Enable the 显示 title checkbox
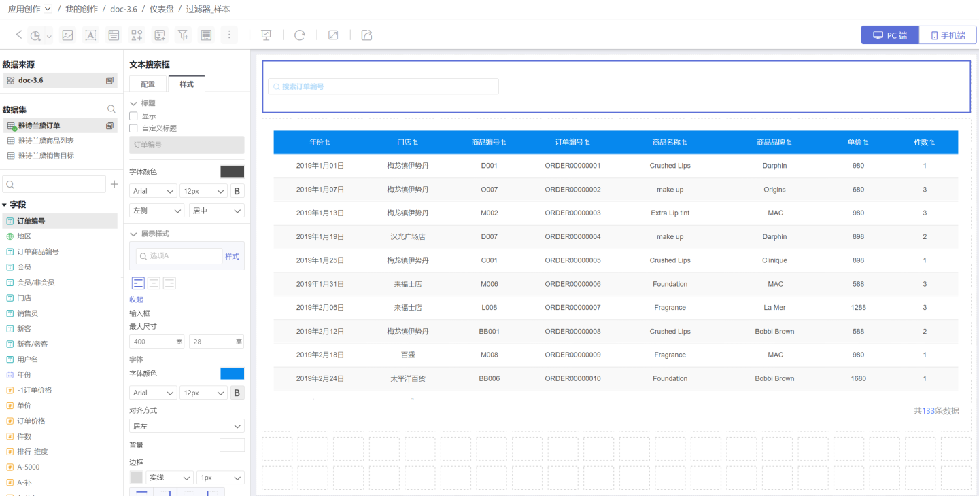 coord(134,116)
